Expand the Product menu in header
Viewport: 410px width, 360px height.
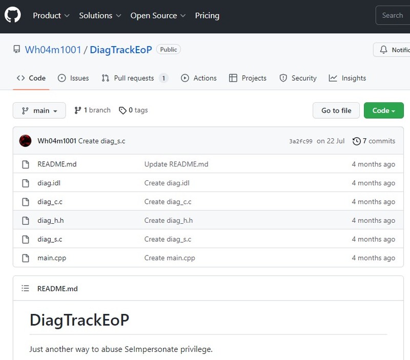pyautogui.click(x=51, y=16)
